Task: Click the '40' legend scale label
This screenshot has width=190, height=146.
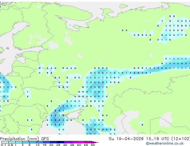Action: (79, 145)
